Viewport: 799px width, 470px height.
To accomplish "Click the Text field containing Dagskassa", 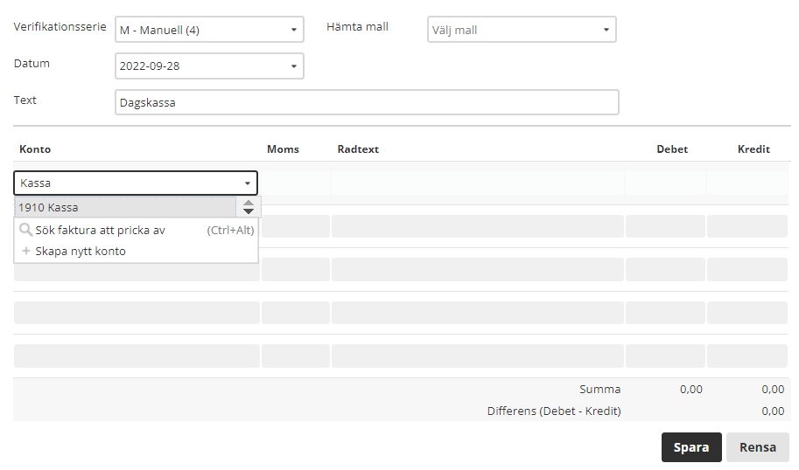I will click(x=367, y=102).
